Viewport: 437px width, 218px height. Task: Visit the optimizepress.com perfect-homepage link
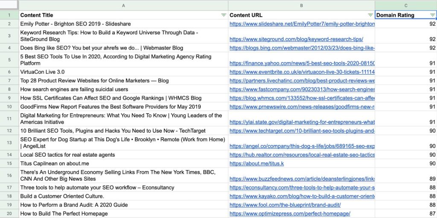[x=290, y=213]
